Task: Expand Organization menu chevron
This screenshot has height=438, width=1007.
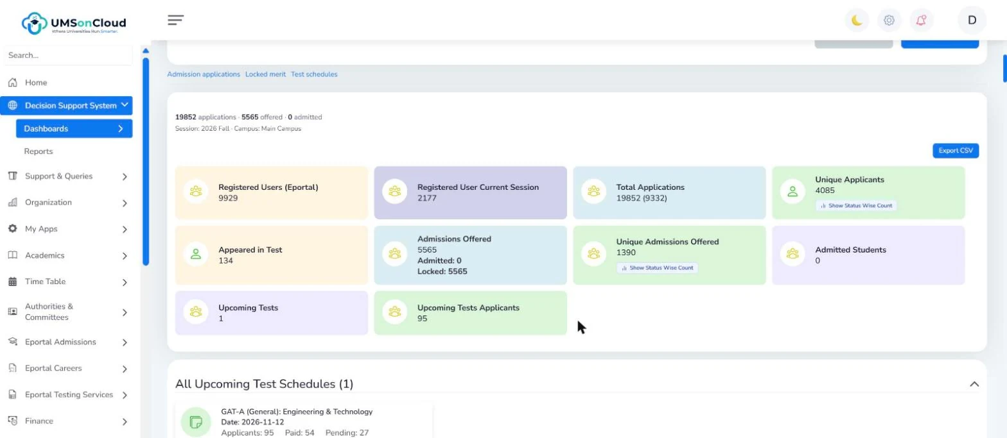Action: click(125, 203)
